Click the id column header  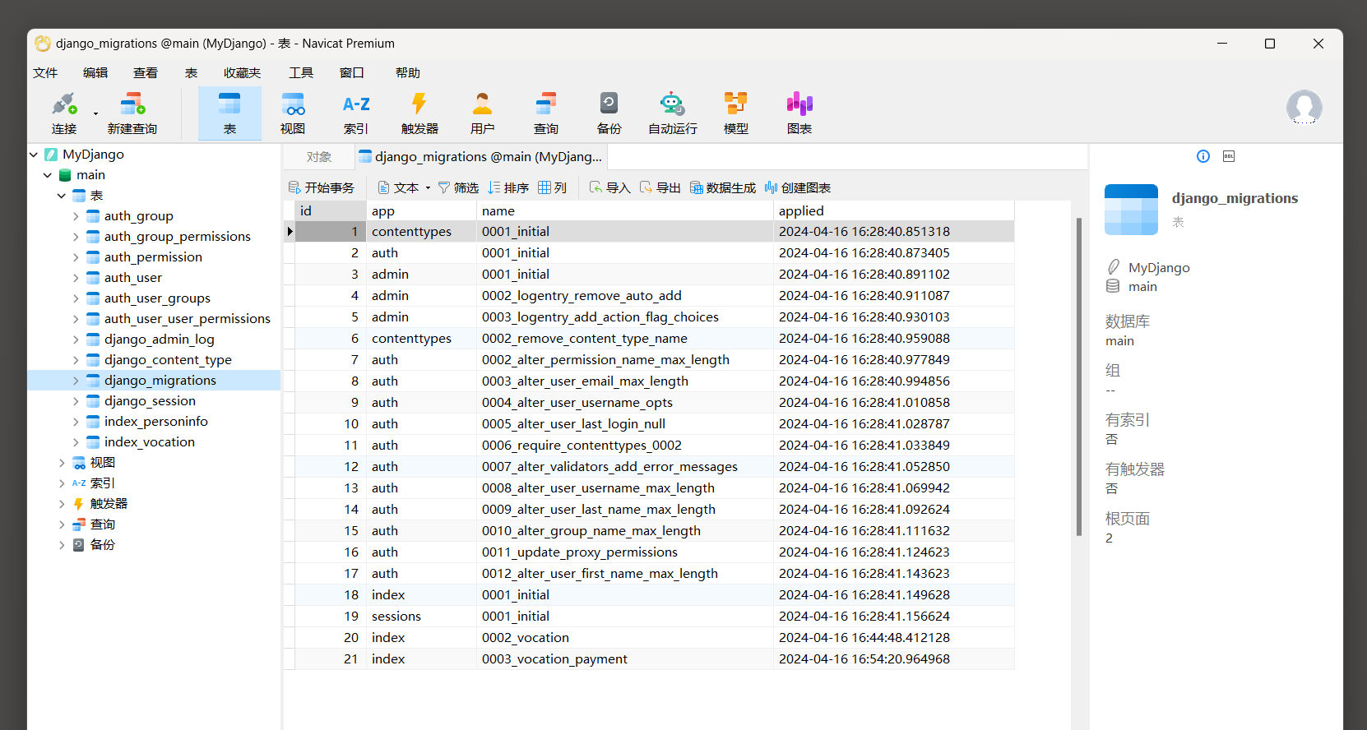[331, 211]
